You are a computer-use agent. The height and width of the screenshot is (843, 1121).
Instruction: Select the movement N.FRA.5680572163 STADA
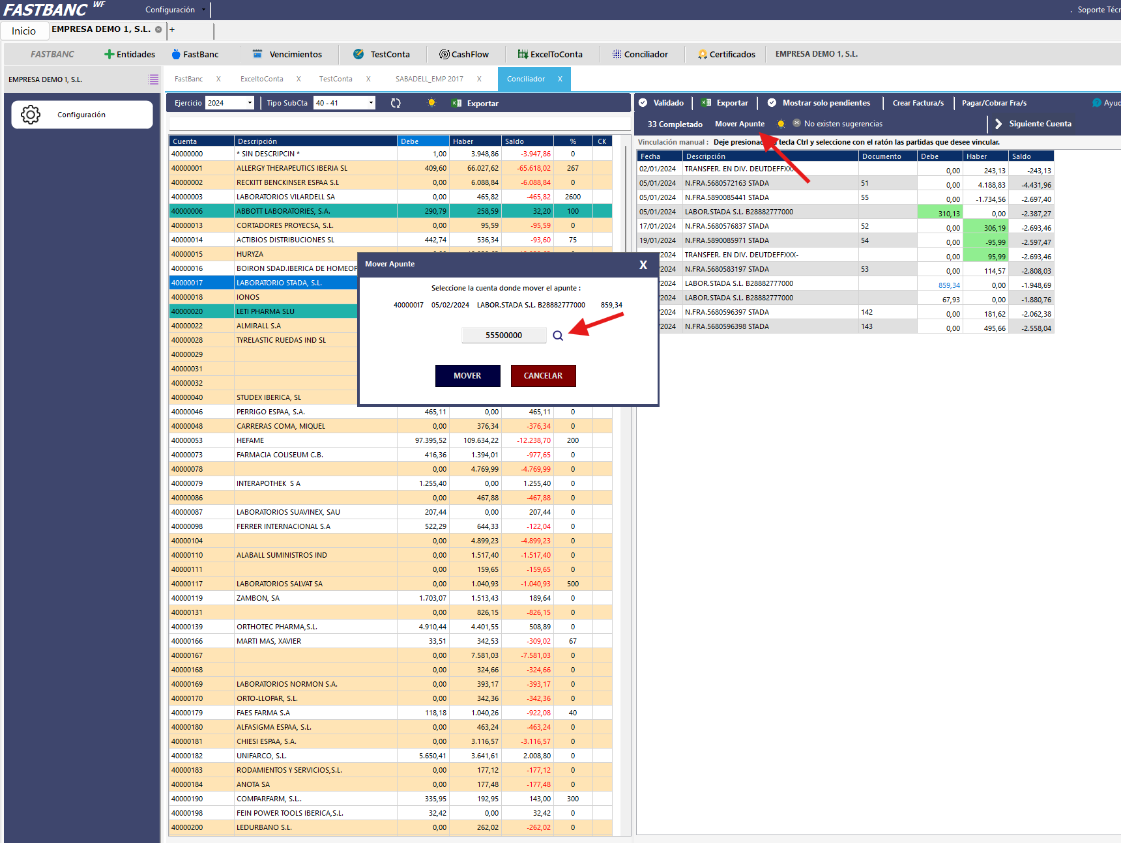point(845,183)
